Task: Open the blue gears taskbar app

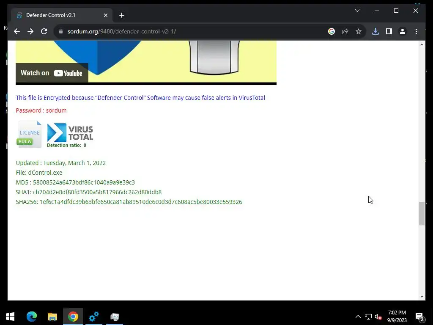Action: click(93, 317)
